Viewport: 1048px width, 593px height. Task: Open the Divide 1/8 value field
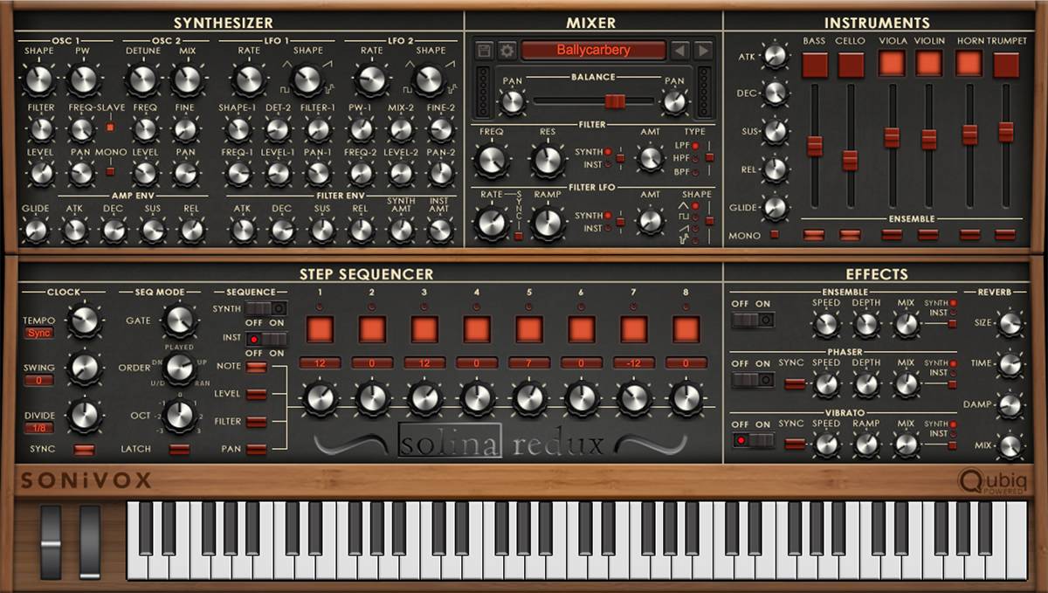38,428
